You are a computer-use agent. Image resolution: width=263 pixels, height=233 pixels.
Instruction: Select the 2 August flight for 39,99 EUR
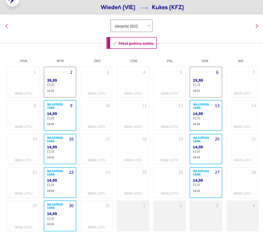click(x=60, y=82)
